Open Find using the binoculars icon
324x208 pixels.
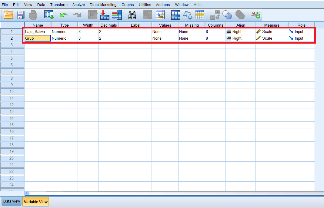pos(132,15)
